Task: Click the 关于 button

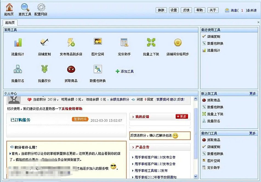Action: point(213,10)
